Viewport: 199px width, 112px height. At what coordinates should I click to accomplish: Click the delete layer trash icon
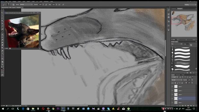[194, 106]
